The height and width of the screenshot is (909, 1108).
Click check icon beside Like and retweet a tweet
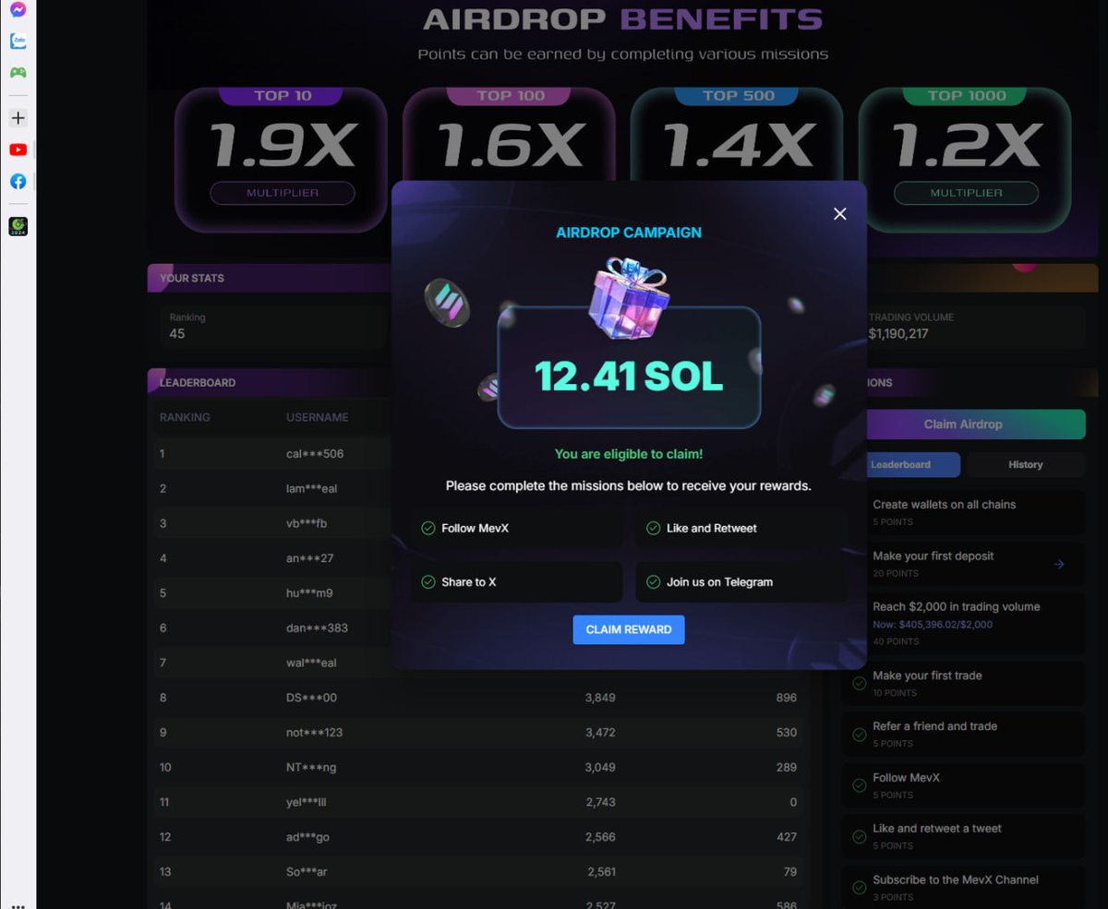[x=859, y=837]
